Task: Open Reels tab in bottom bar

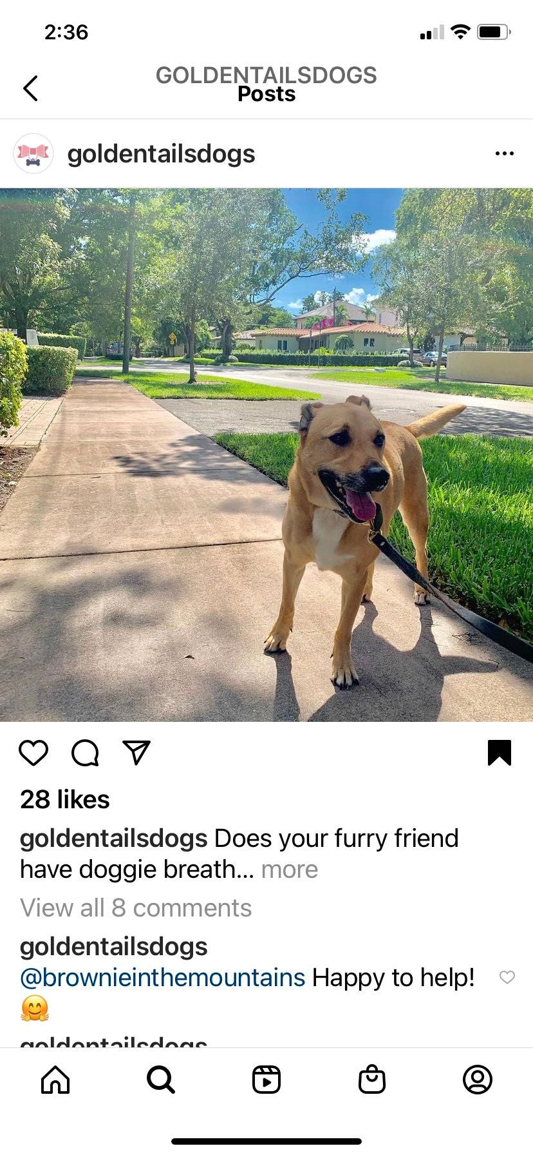Action: pos(266,1080)
